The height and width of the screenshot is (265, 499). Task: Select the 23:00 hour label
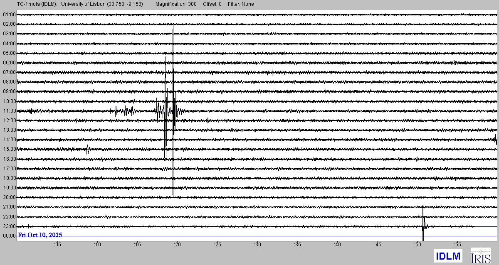pyautogui.click(x=9, y=226)
